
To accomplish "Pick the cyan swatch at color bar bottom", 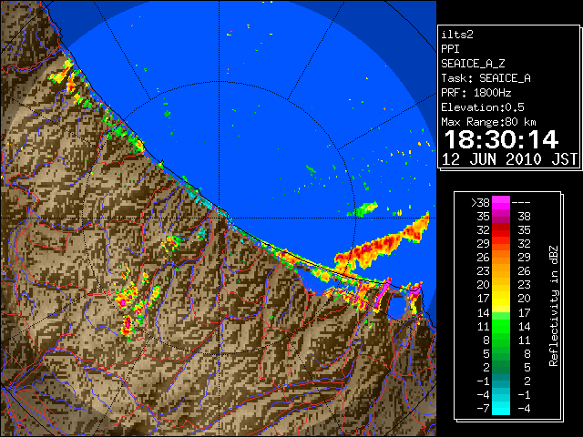I will (501, 409).
